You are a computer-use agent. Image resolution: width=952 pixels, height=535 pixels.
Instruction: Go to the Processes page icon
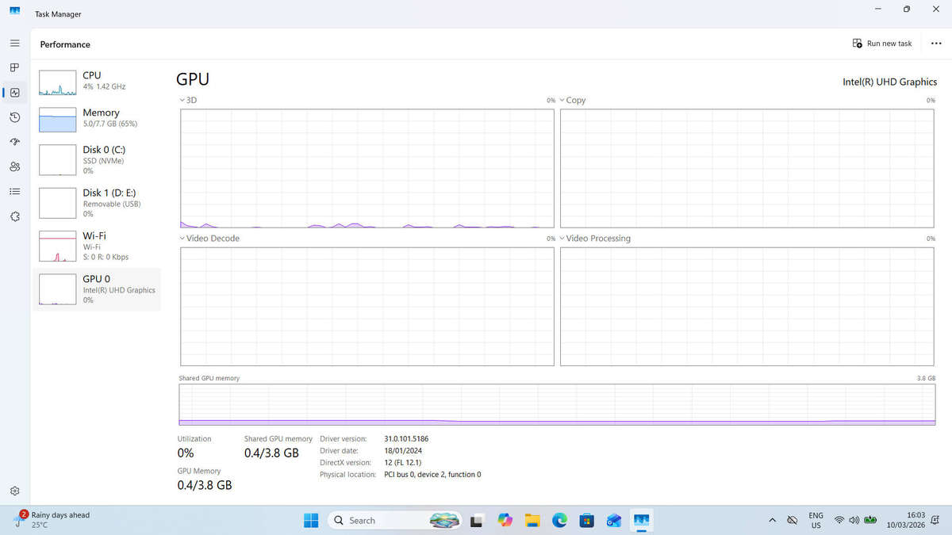[14, 67]
